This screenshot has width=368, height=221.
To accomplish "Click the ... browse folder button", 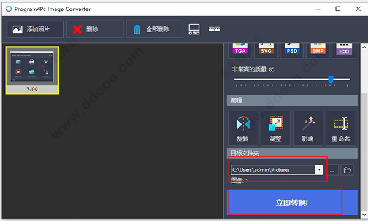I will (x=332, y=170).
